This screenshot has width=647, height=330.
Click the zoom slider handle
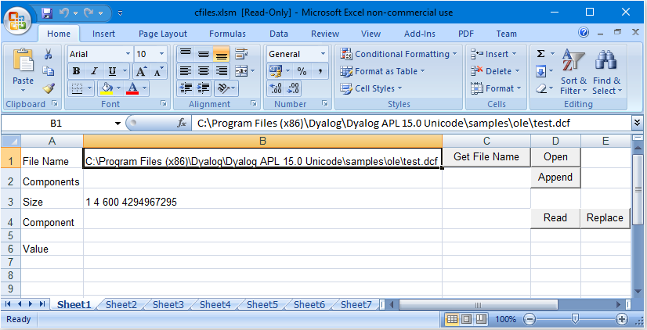575,319
